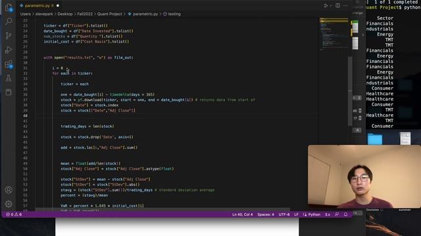Open the document file icon on desktop
The width and height of the screenshot is (421, 236).
point(405,138)
